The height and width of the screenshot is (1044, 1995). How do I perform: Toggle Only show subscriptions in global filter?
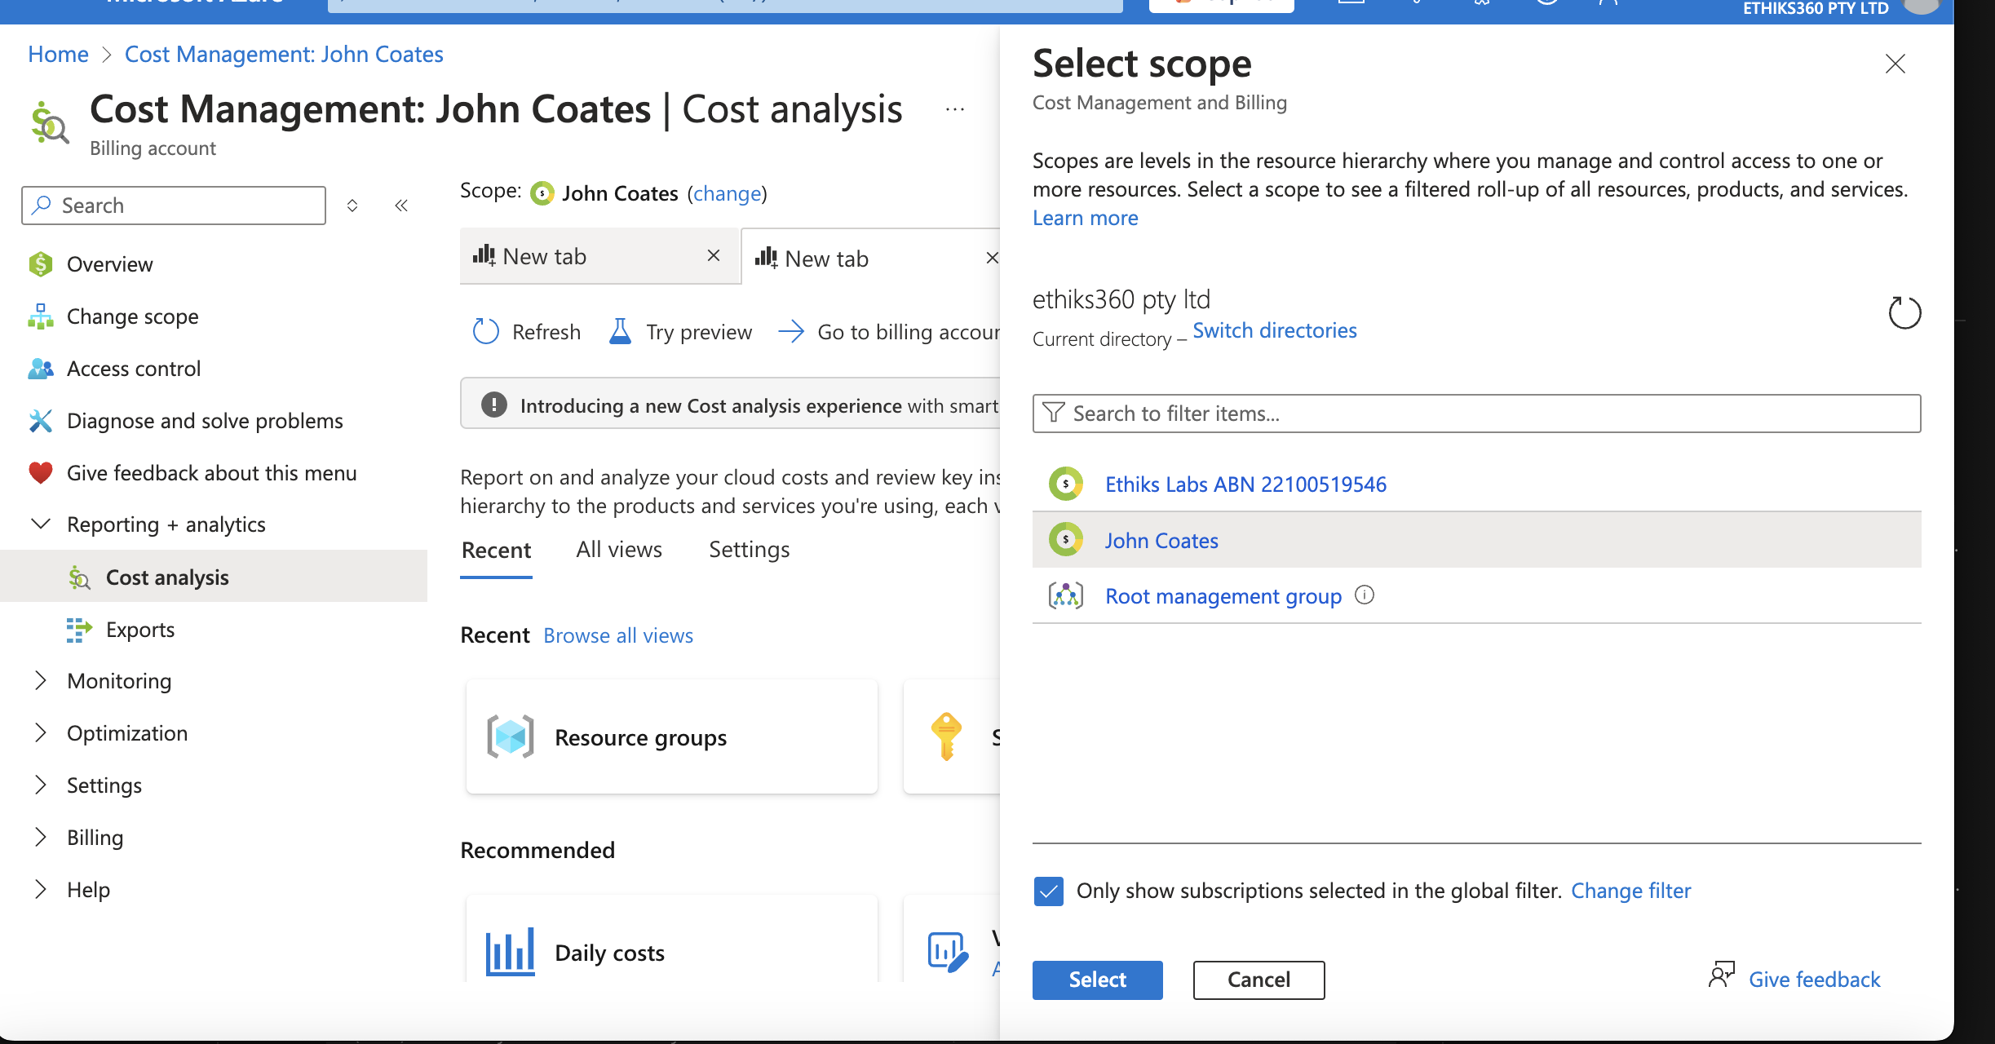(x=1049, y=891)
